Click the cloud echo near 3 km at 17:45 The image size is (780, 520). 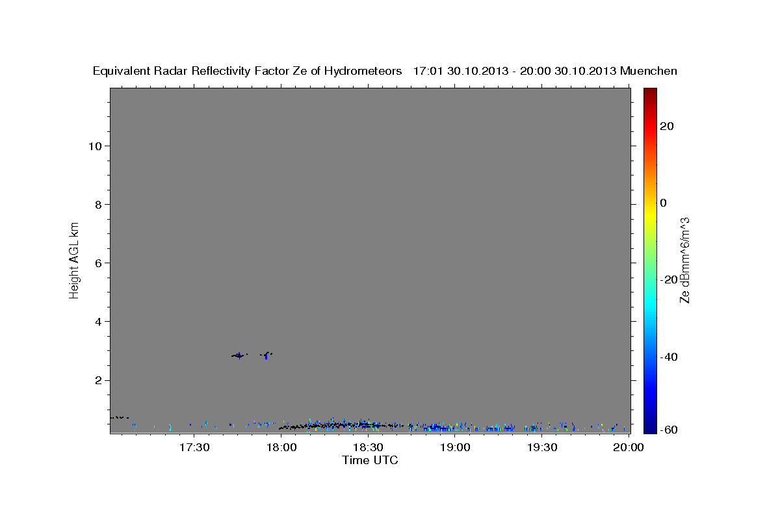(239, 356)
